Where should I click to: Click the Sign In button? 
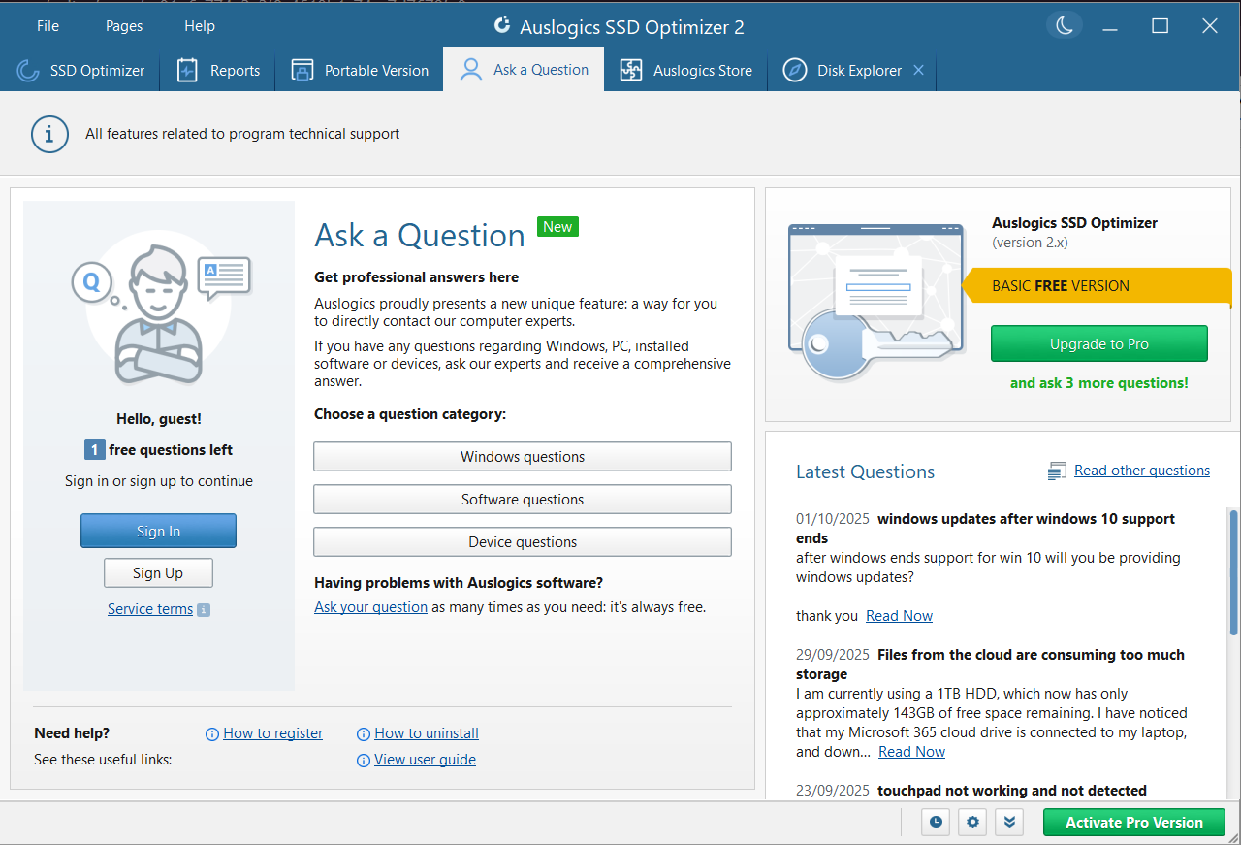(158, 531)
